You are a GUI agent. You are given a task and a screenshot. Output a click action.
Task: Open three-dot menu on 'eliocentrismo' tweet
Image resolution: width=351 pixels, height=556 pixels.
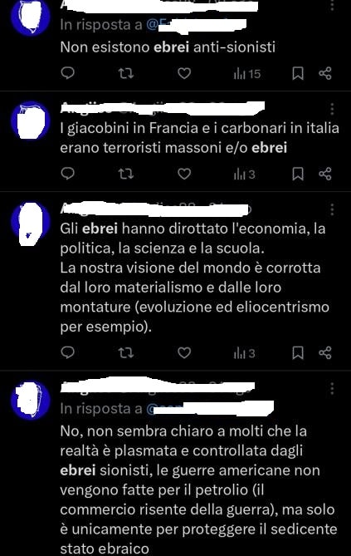click(332, 209)
